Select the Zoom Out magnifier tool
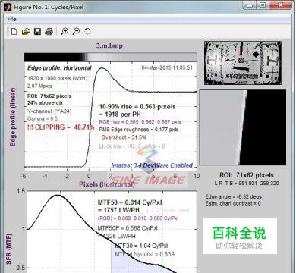This screenshot has width=296, height=273. click(x=76, y=31)
